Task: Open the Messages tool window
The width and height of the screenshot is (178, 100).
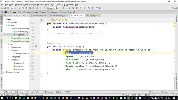Action: coord(48,92)
